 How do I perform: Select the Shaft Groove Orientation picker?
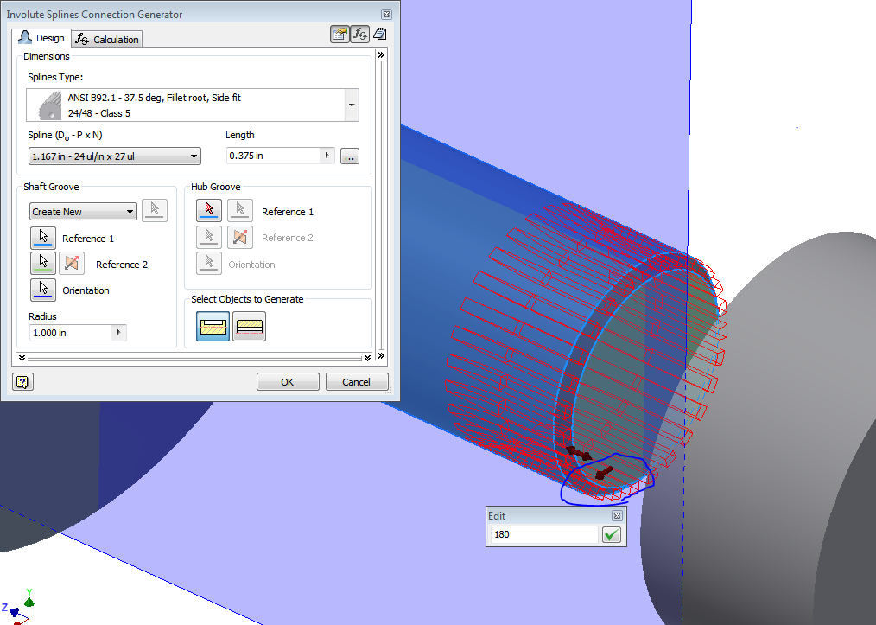coord(43,289)
